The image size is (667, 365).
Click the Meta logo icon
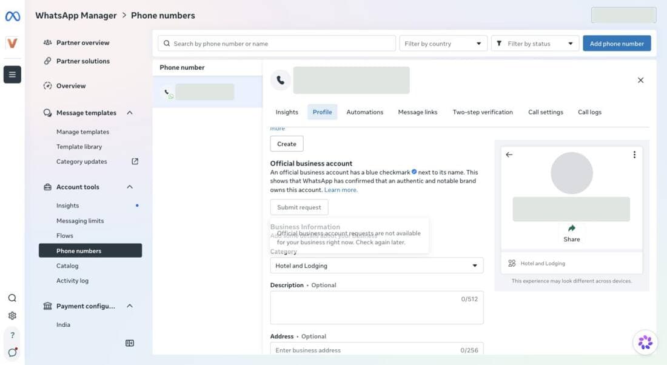coord(12,16)
